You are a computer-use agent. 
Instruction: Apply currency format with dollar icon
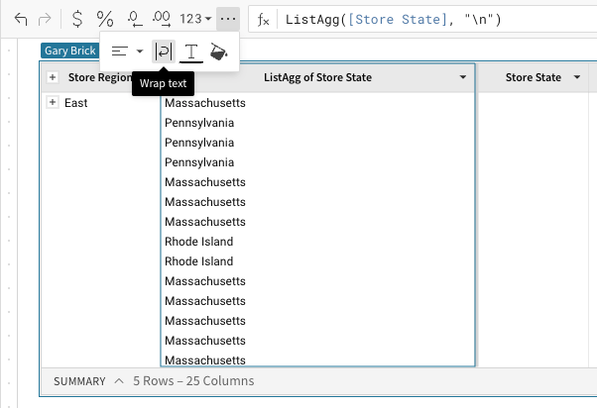coord(77,19)
